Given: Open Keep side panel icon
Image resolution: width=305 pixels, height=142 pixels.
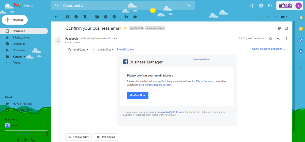Looking at the screenshot, I should 301,29.
